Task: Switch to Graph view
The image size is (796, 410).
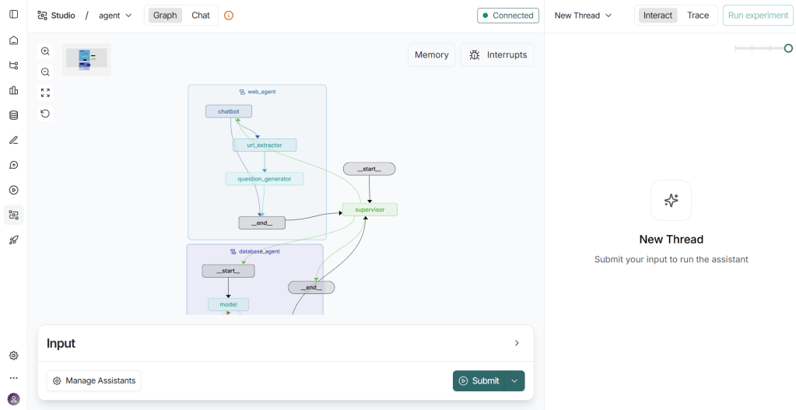Action: click(x=165, y=16)
